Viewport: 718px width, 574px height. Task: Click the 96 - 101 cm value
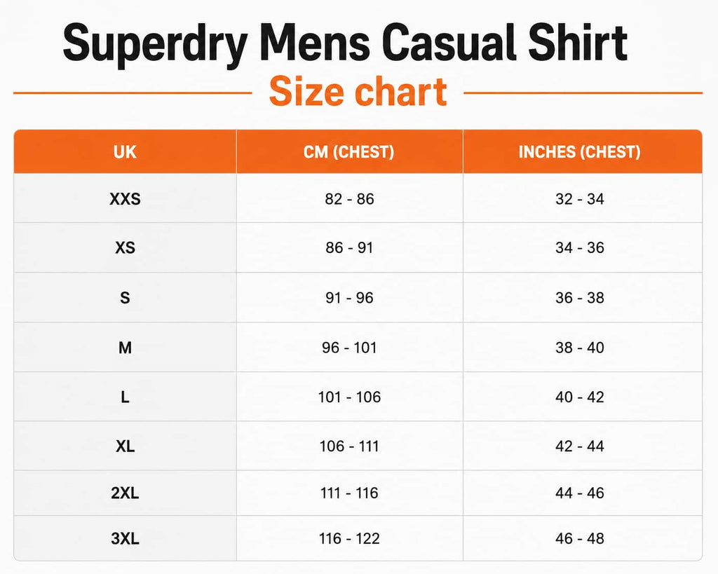tap(349, 348)
